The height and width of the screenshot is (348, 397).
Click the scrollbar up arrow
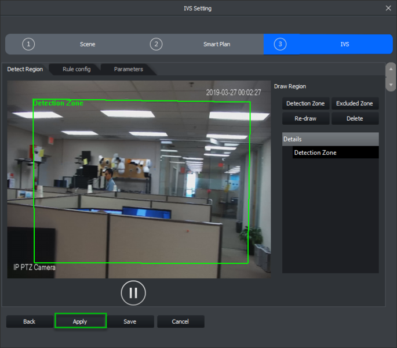[x=391, y=68]
